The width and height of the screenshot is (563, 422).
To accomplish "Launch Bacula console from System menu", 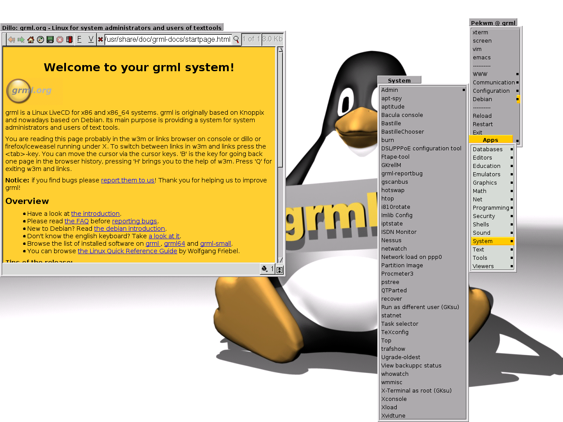I will click(423, 115).
